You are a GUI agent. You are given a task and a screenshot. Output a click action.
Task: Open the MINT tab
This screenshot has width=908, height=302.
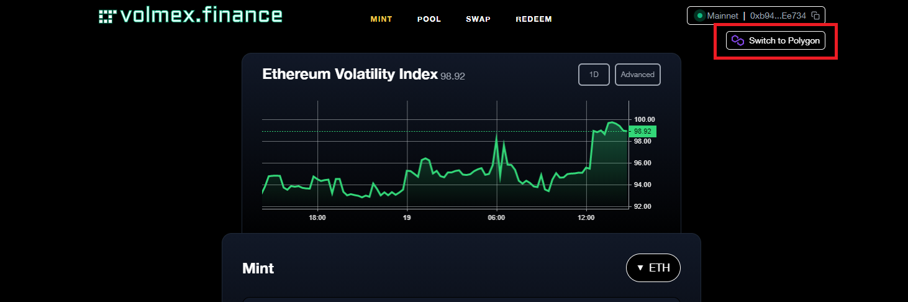click(x=381, y=19)
